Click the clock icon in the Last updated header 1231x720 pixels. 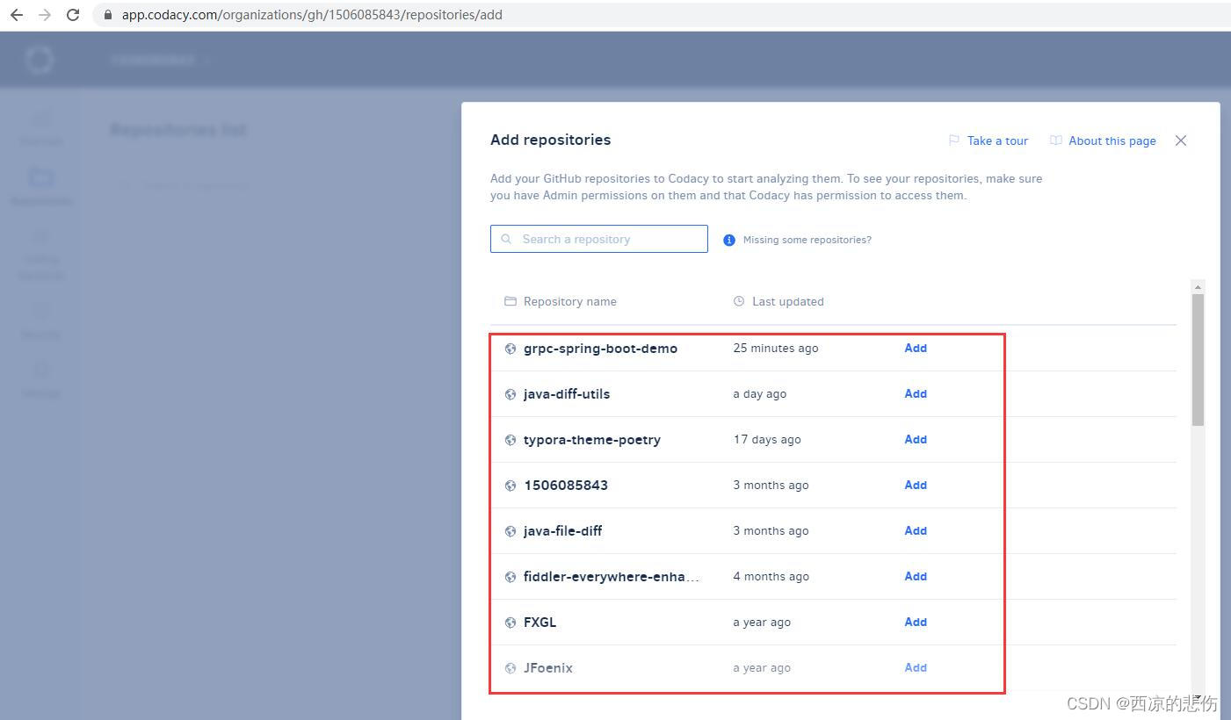739,301
